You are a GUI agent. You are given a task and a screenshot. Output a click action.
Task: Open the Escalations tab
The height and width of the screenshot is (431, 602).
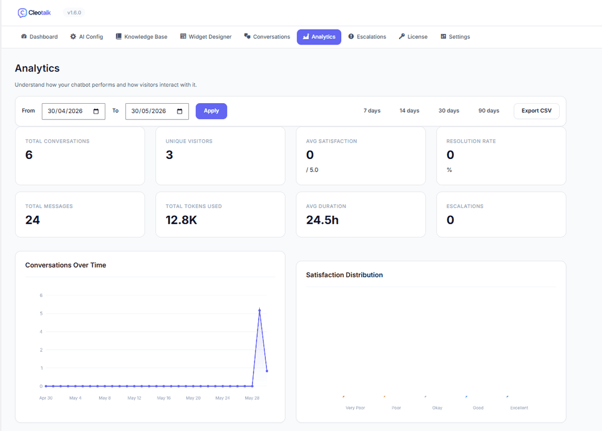(367, 37)
